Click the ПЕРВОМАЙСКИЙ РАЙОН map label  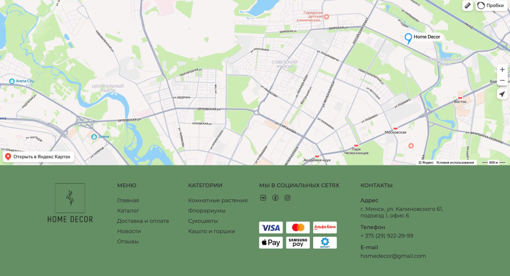coord(444,62)
